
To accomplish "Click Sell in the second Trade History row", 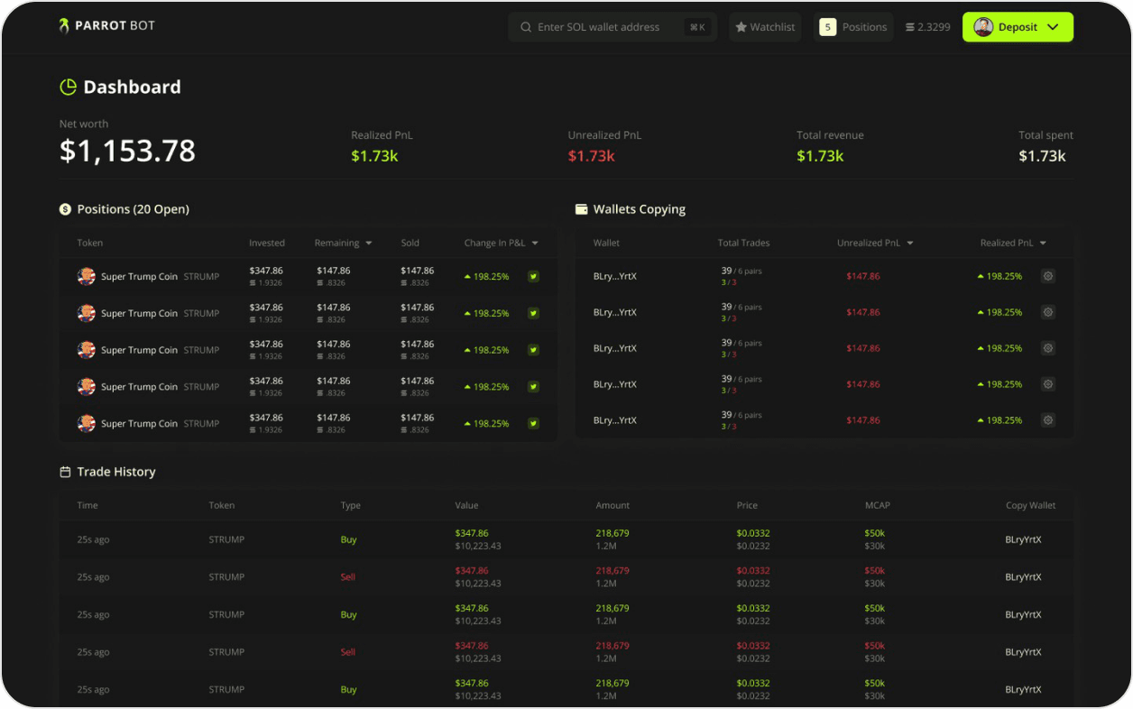I will click(x=348, y=577).
